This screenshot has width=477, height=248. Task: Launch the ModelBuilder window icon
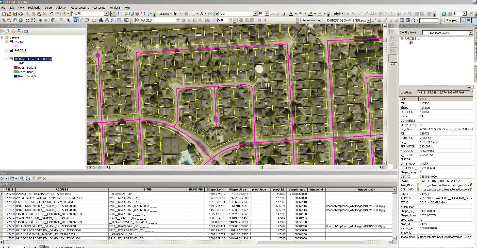[150, 14]
